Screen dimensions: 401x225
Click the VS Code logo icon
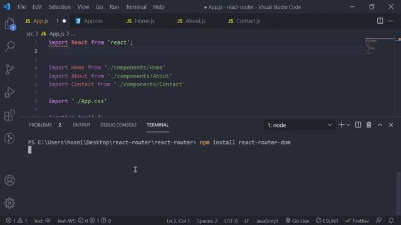(7, 7)
